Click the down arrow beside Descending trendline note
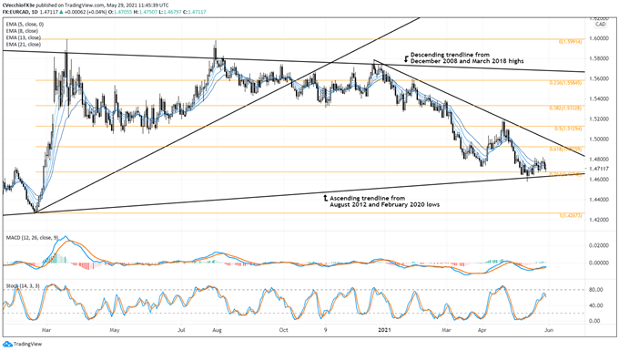619x351 pixels. 406,59
